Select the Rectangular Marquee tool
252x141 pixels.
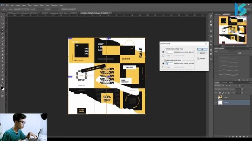click(x=2, y=20)
